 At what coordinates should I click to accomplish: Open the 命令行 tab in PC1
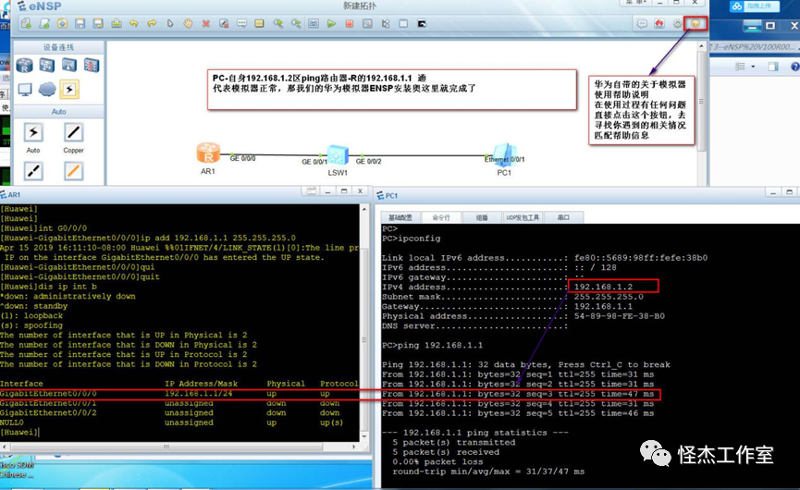[441, 217]
